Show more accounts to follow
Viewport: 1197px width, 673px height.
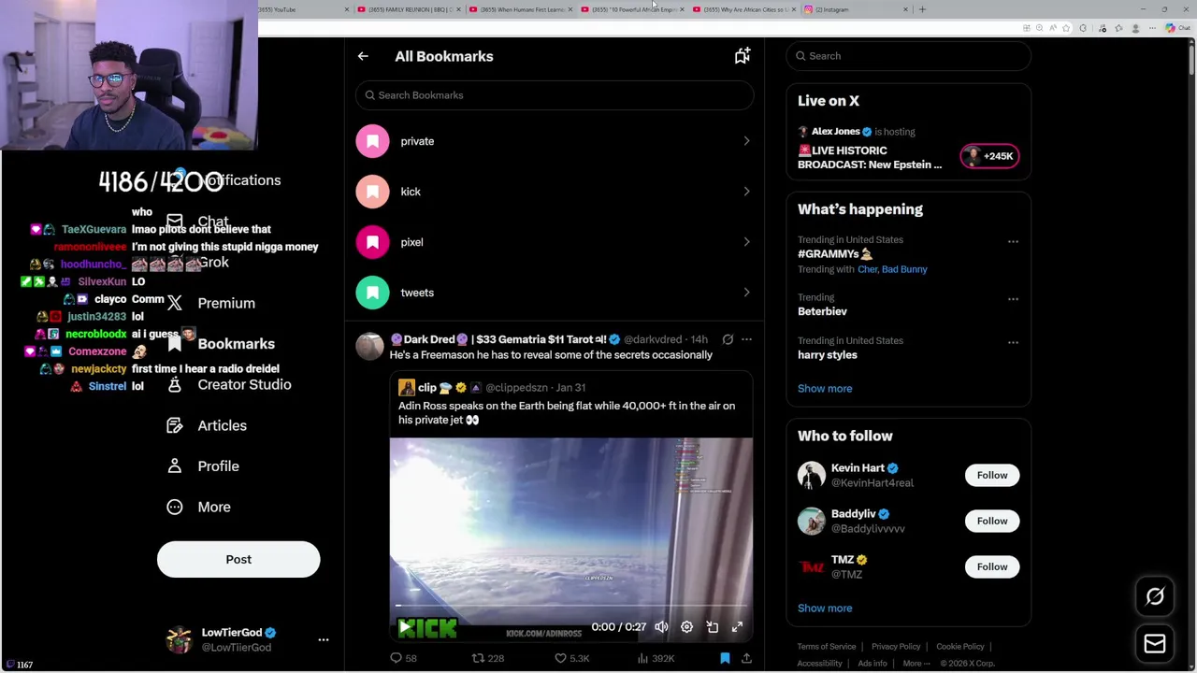click(x=825, y=608)
